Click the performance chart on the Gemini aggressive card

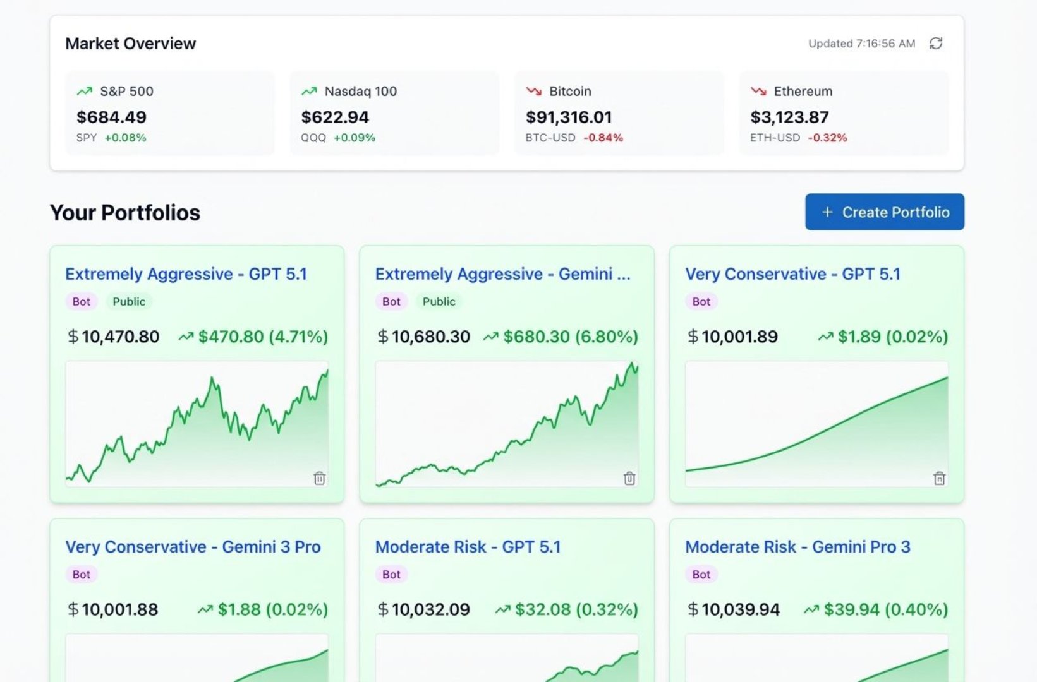tap(506, 423)
